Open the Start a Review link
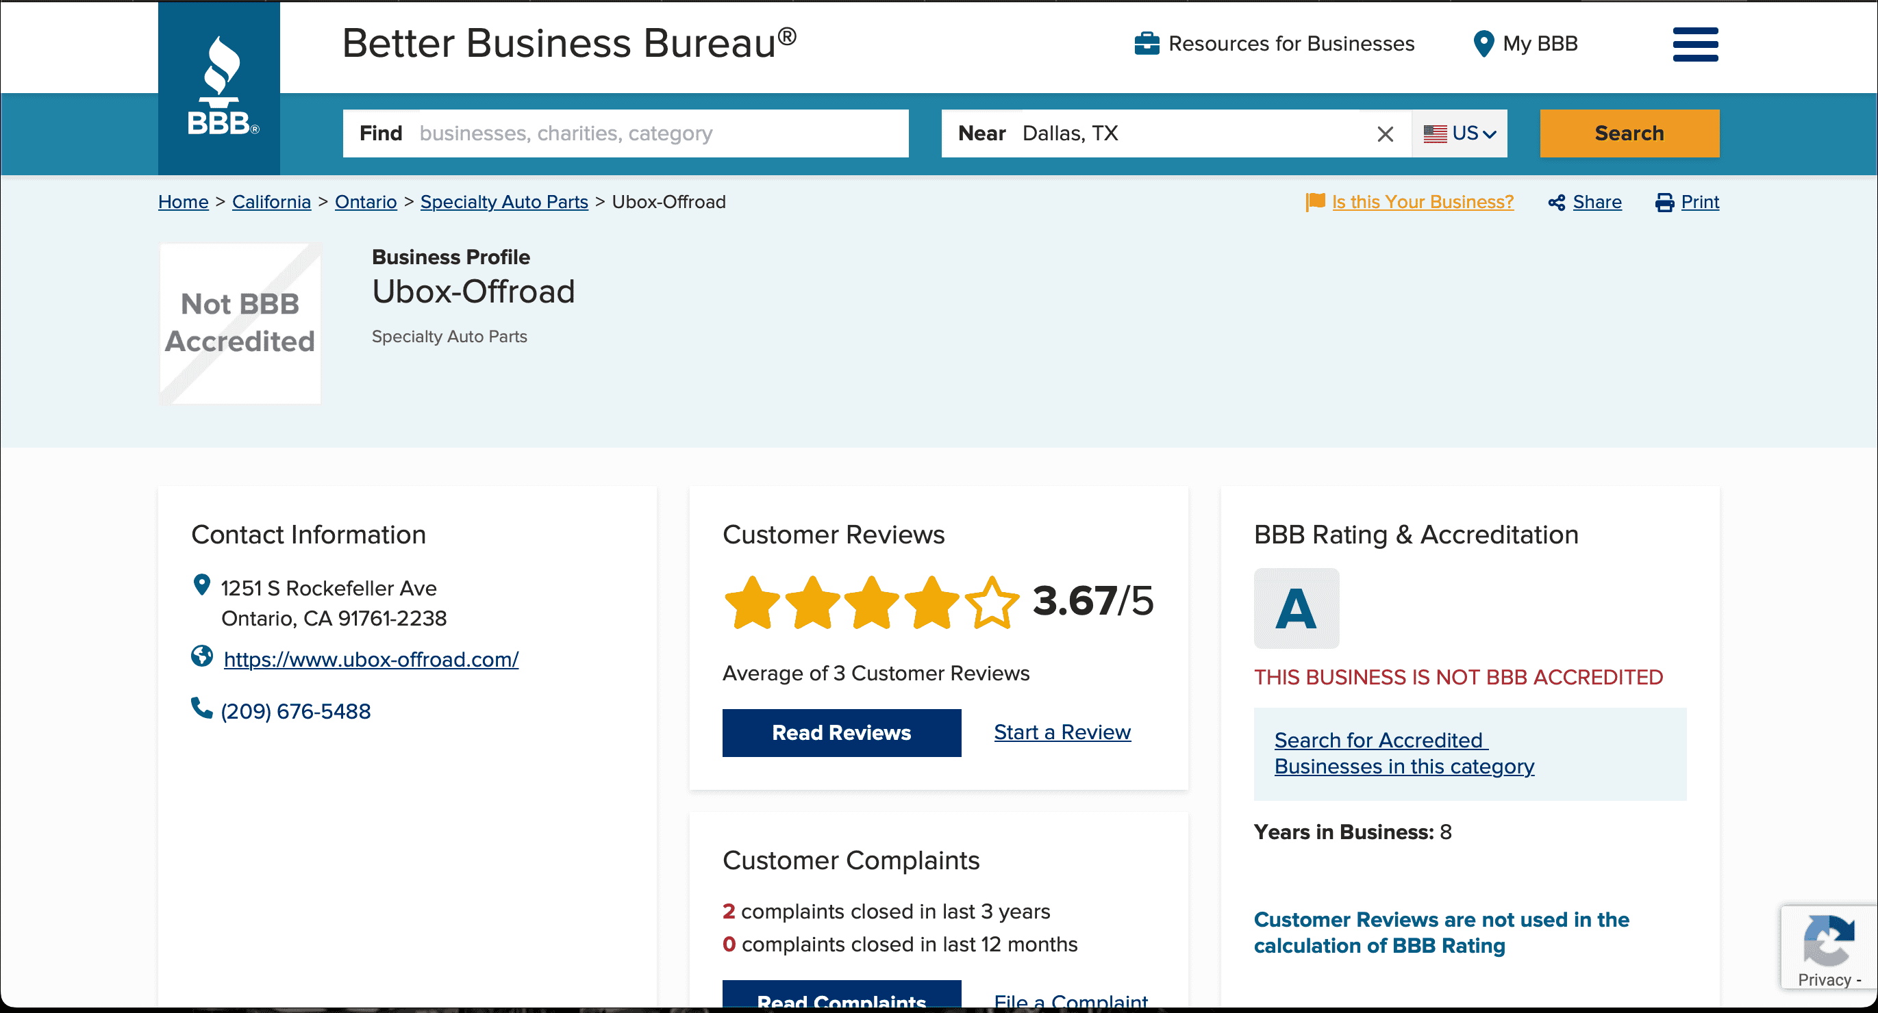 click(x=1062, y=732)
